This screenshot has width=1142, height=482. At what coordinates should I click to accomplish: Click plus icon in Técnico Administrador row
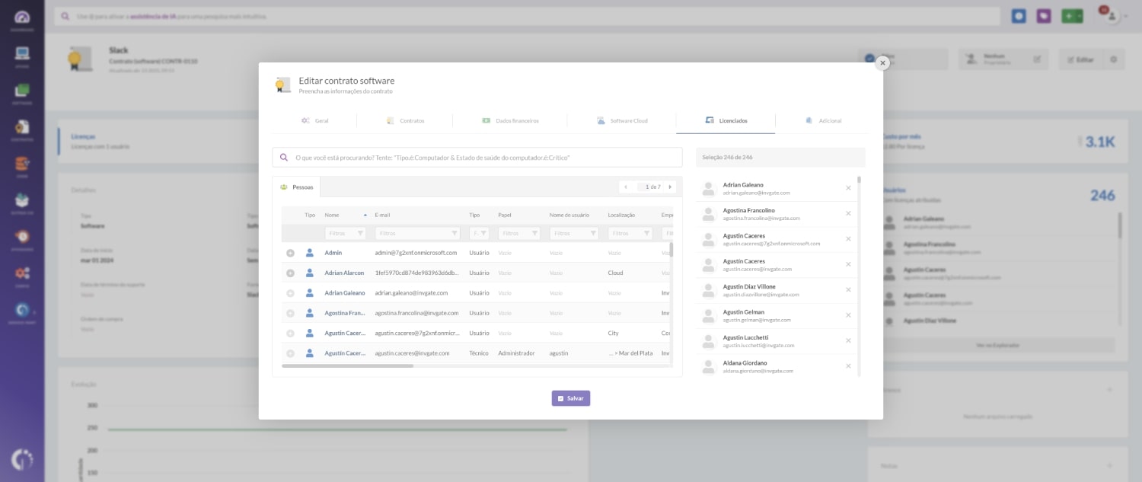(x=290, y=353)
